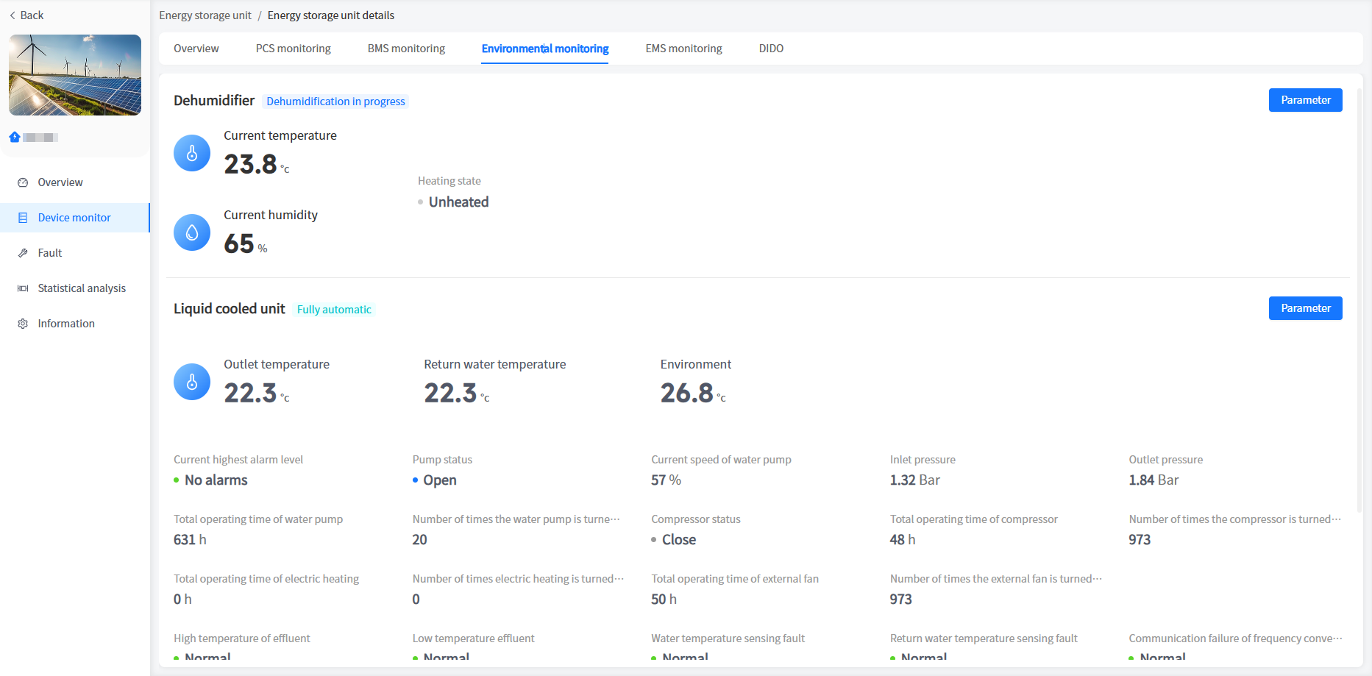The width and height of the screenshot is (1372, 676).
Task: Select Overview tab in top tab bar
Action: 196,49
